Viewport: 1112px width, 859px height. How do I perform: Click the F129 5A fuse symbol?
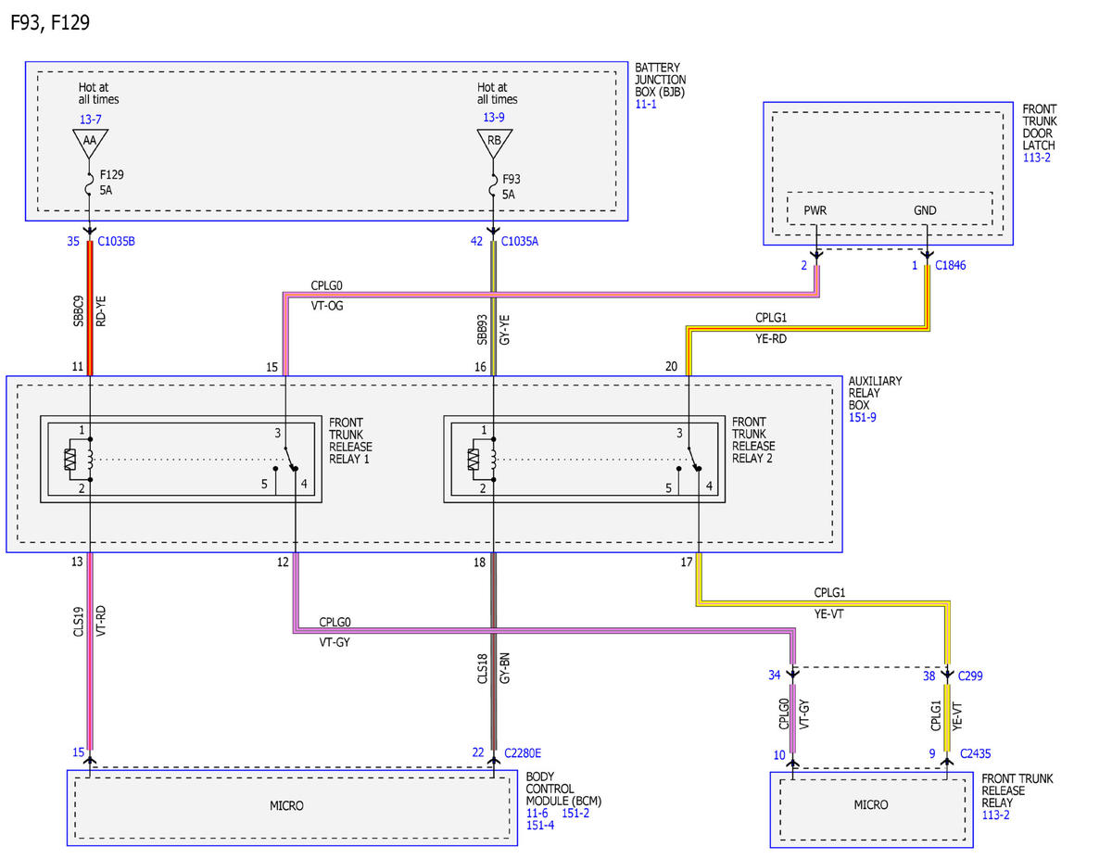click(90, 182)
